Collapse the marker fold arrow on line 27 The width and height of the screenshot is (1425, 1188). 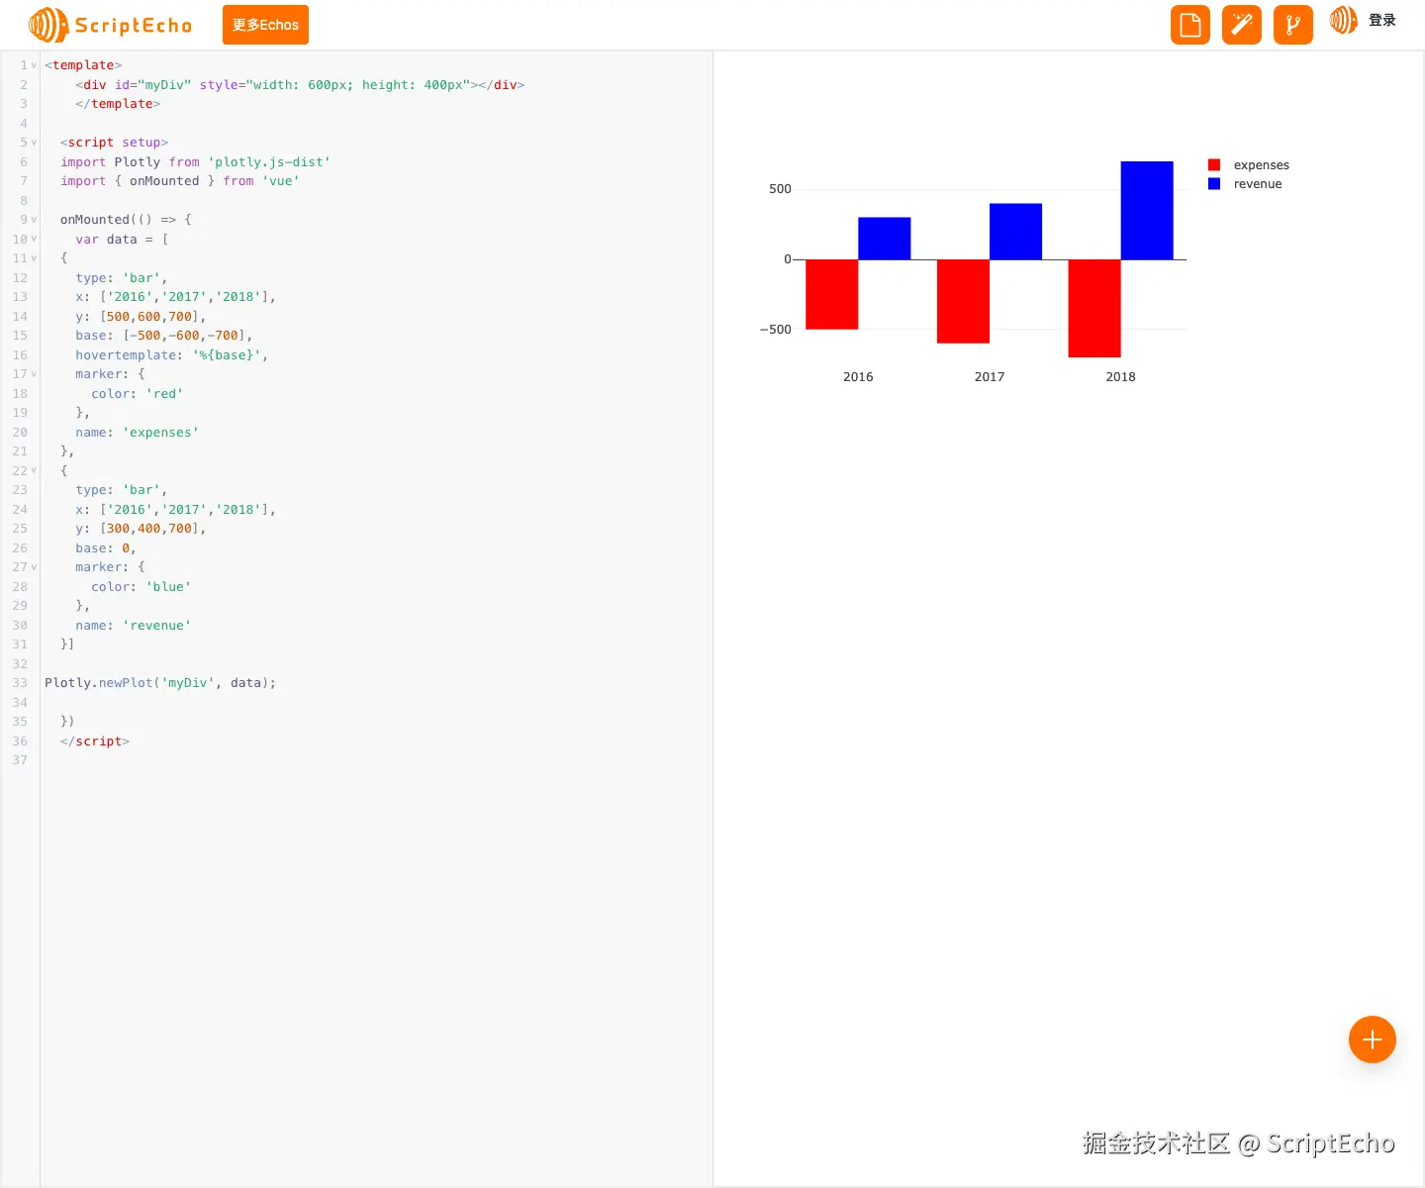coord(34,567)
